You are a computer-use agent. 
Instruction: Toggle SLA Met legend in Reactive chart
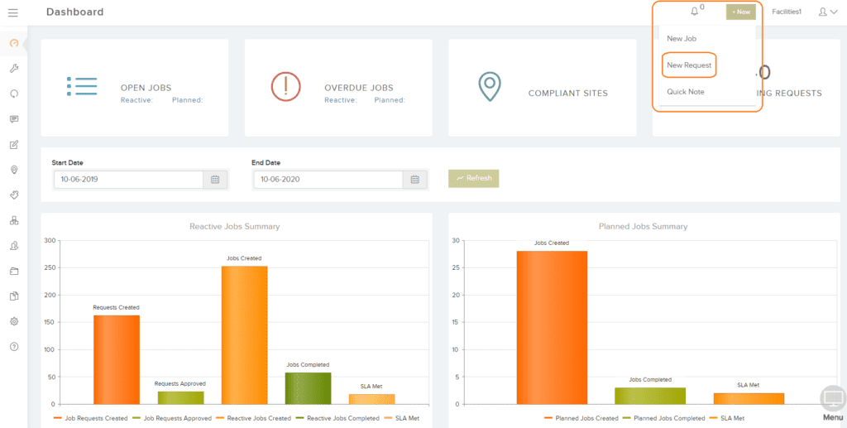point(401,418)
